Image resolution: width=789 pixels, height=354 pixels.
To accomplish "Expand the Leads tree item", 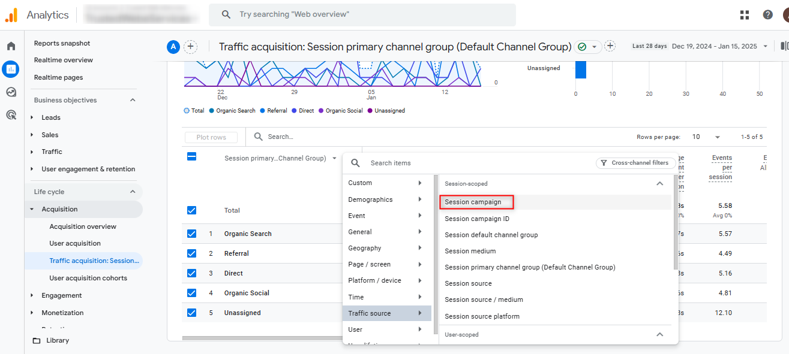I will (x=32, y=117).
